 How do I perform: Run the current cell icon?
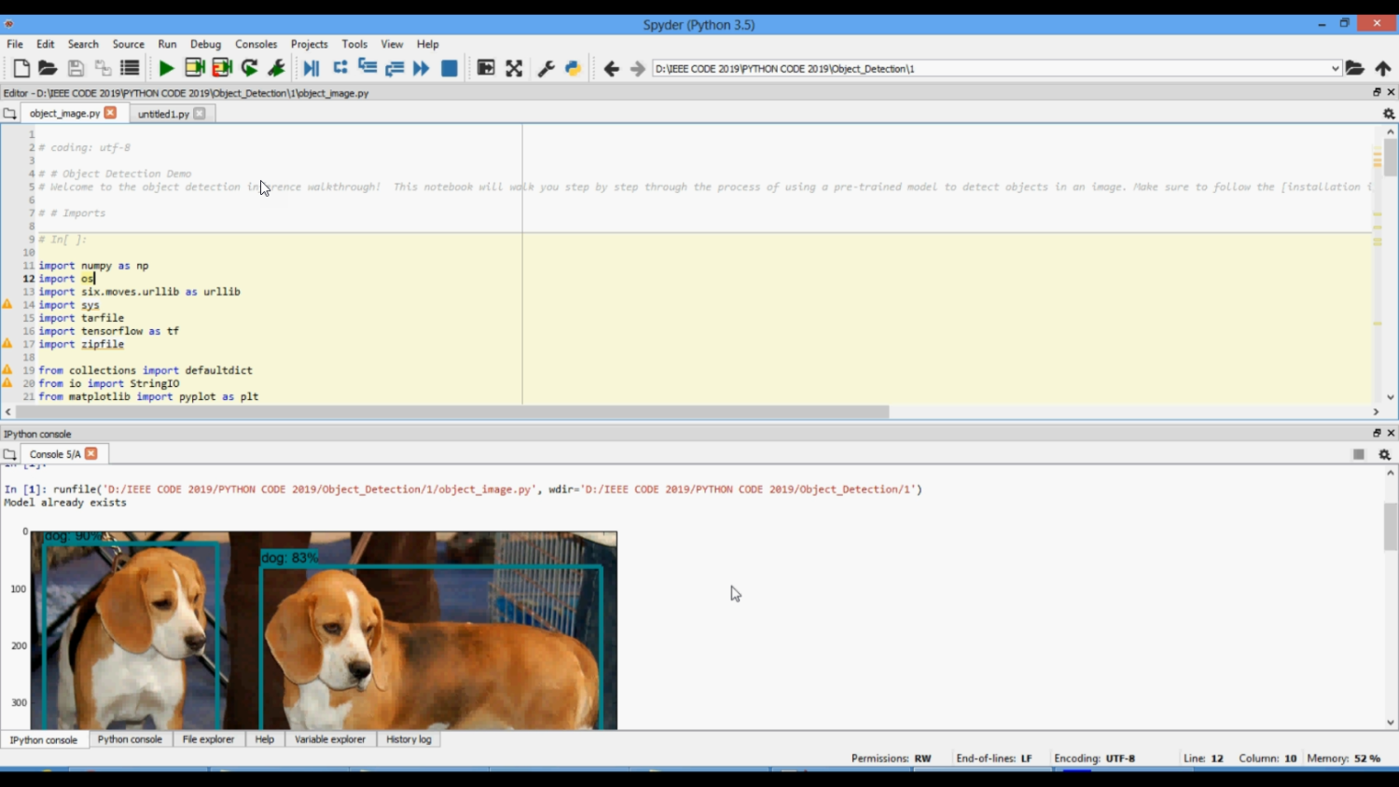pos(194,68)
